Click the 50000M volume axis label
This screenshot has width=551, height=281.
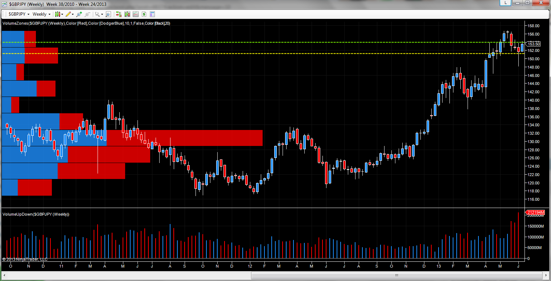534,248
